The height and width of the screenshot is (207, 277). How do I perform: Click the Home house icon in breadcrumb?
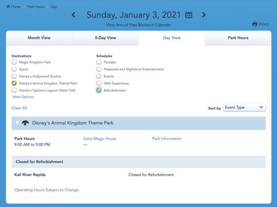point(8,7)
